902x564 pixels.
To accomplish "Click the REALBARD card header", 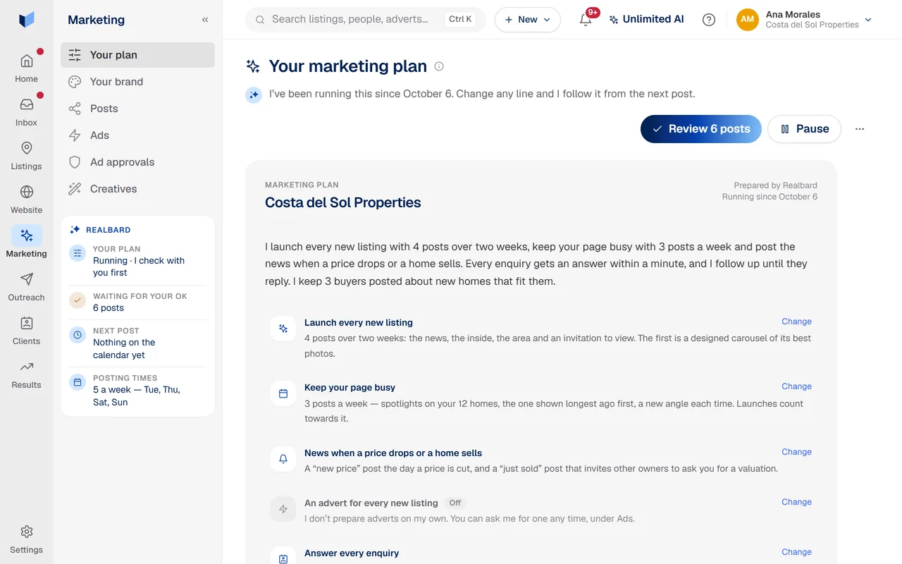I will pos(100,230).
